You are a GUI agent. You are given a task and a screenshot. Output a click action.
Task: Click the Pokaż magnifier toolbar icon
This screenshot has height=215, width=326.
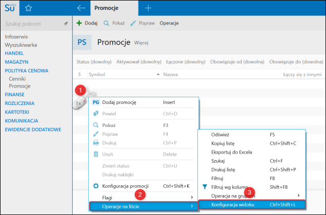(x=107, y=23)
